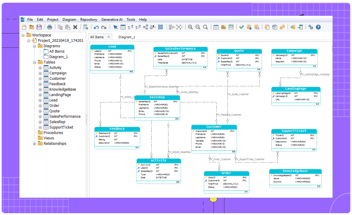
Task: Open the Generative AI menu
Action: [x=112, y=20]
